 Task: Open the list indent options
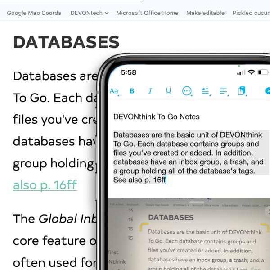point(206,91)
